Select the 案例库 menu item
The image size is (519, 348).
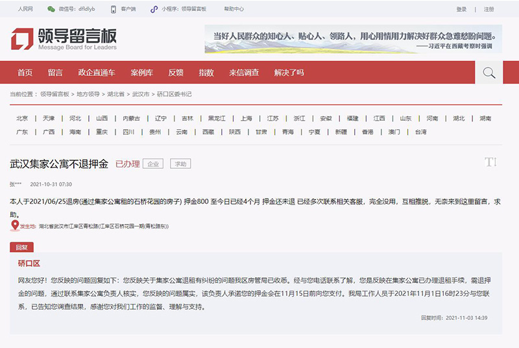point(141,73)
